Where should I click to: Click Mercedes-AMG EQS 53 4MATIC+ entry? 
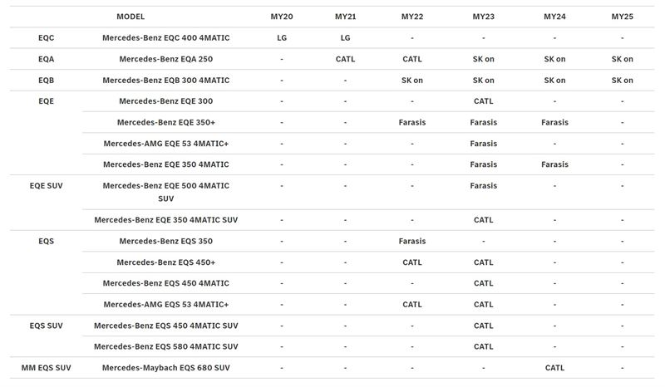[165, 304]
